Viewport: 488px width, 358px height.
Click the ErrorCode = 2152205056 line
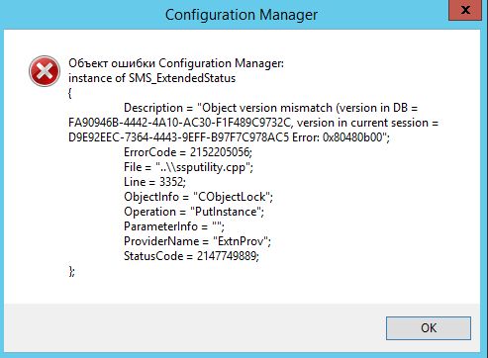pyautogui.click(x=188, y=152)
